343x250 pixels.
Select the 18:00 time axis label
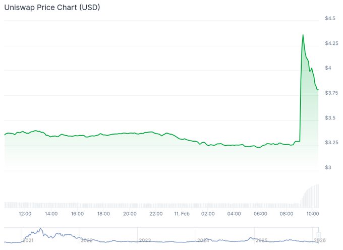103,214
